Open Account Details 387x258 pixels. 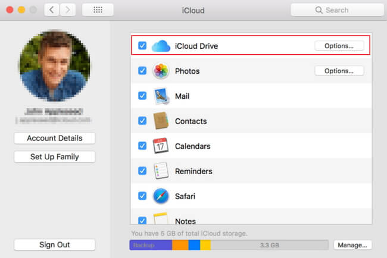pos(55,139)
